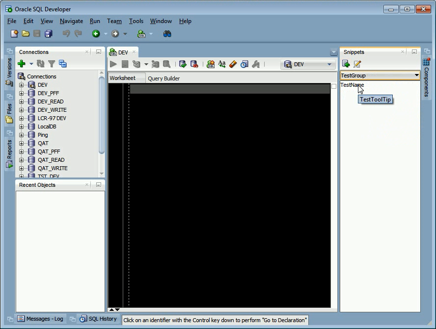Click the To Upper/Lower/InitCap icon
The width and height of the screenshot is (436, 329).
(222, 64)
